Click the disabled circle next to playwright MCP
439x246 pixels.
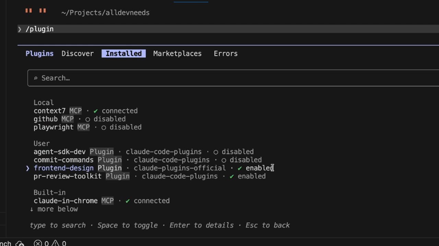coord(104,127)
